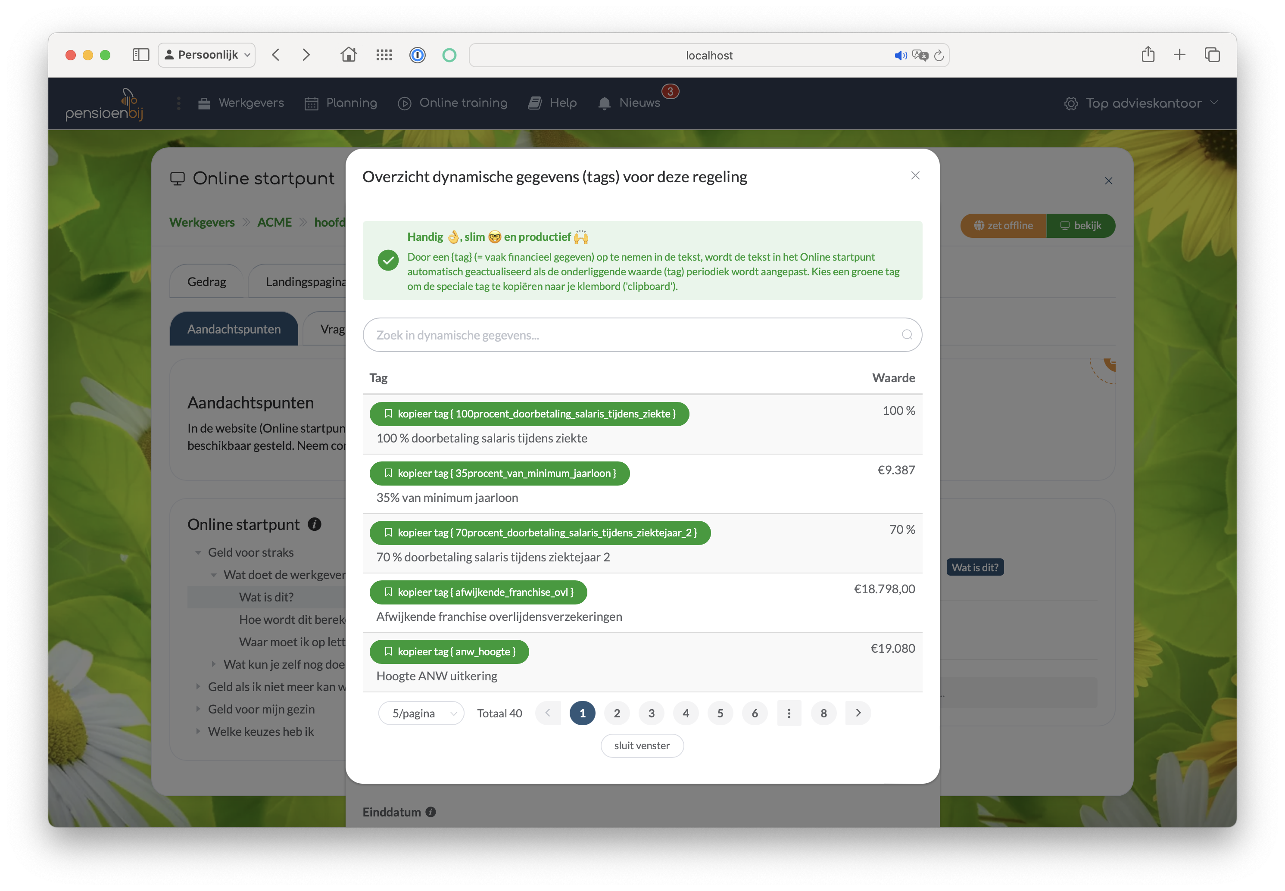
Task: Click the search magnifier icon in the dialog
Action: pyautogui.click(x=907, y=334)
